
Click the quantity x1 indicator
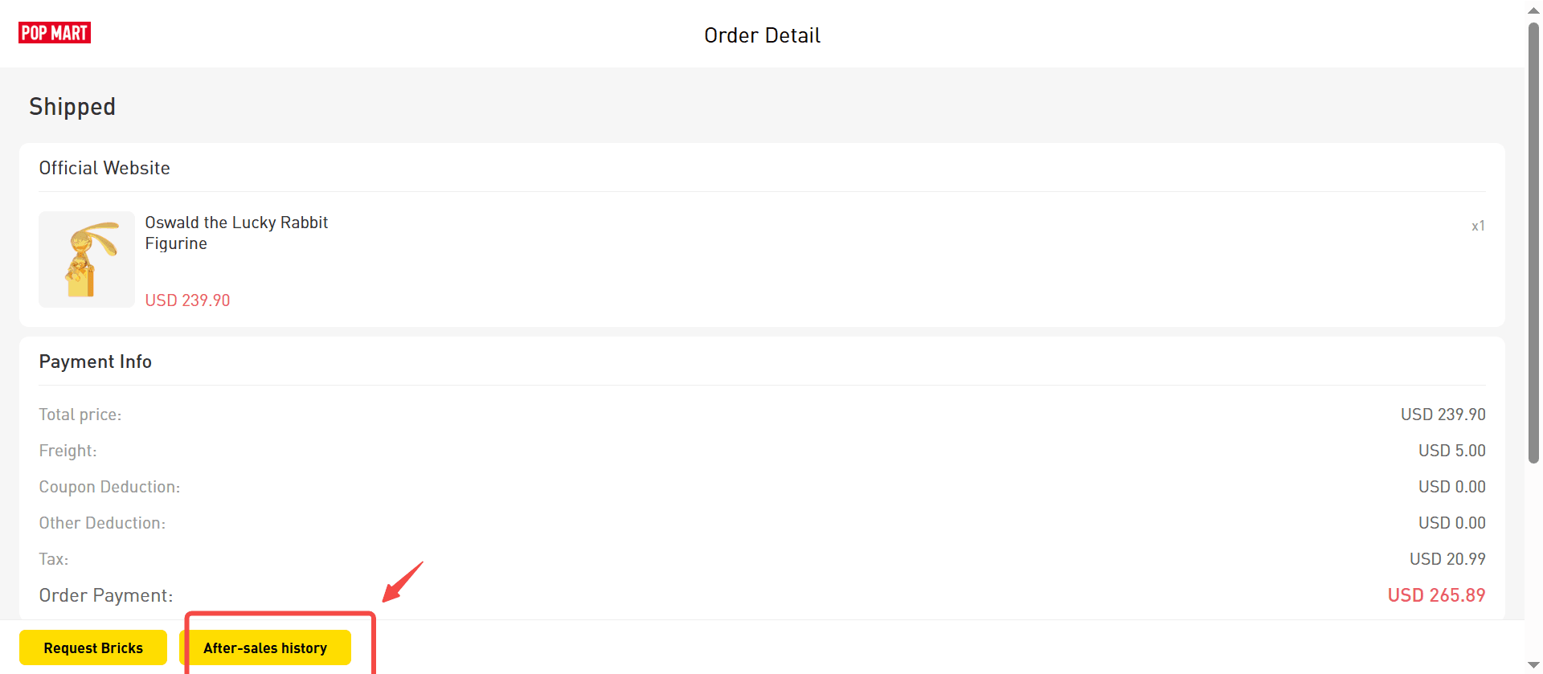point(1478,226)
